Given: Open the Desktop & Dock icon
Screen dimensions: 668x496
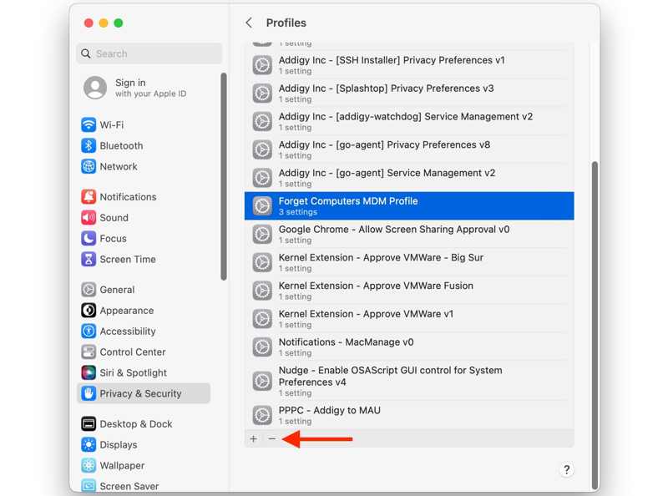Looking at the screenshot, I should click(x=89, y=423).
